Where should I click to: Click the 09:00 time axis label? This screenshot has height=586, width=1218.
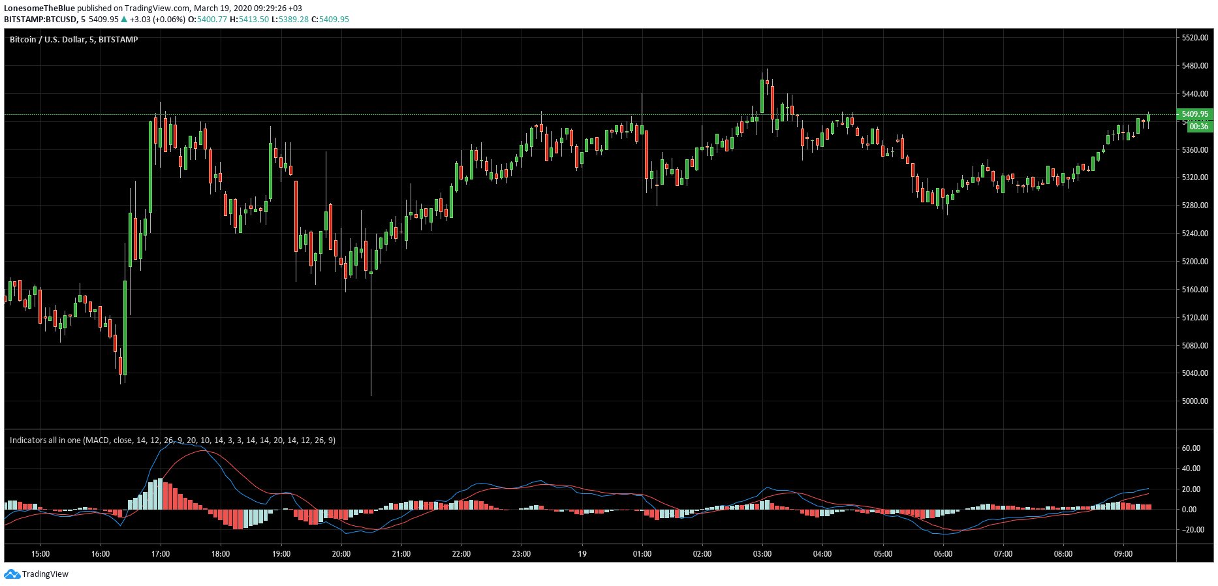pyautogui.click(x=1123, y=554)
